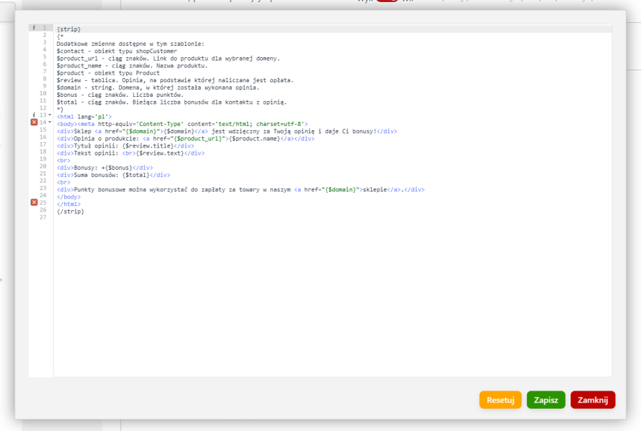
Task: Collapse the body tag fold on line 14
Action: 49,123
